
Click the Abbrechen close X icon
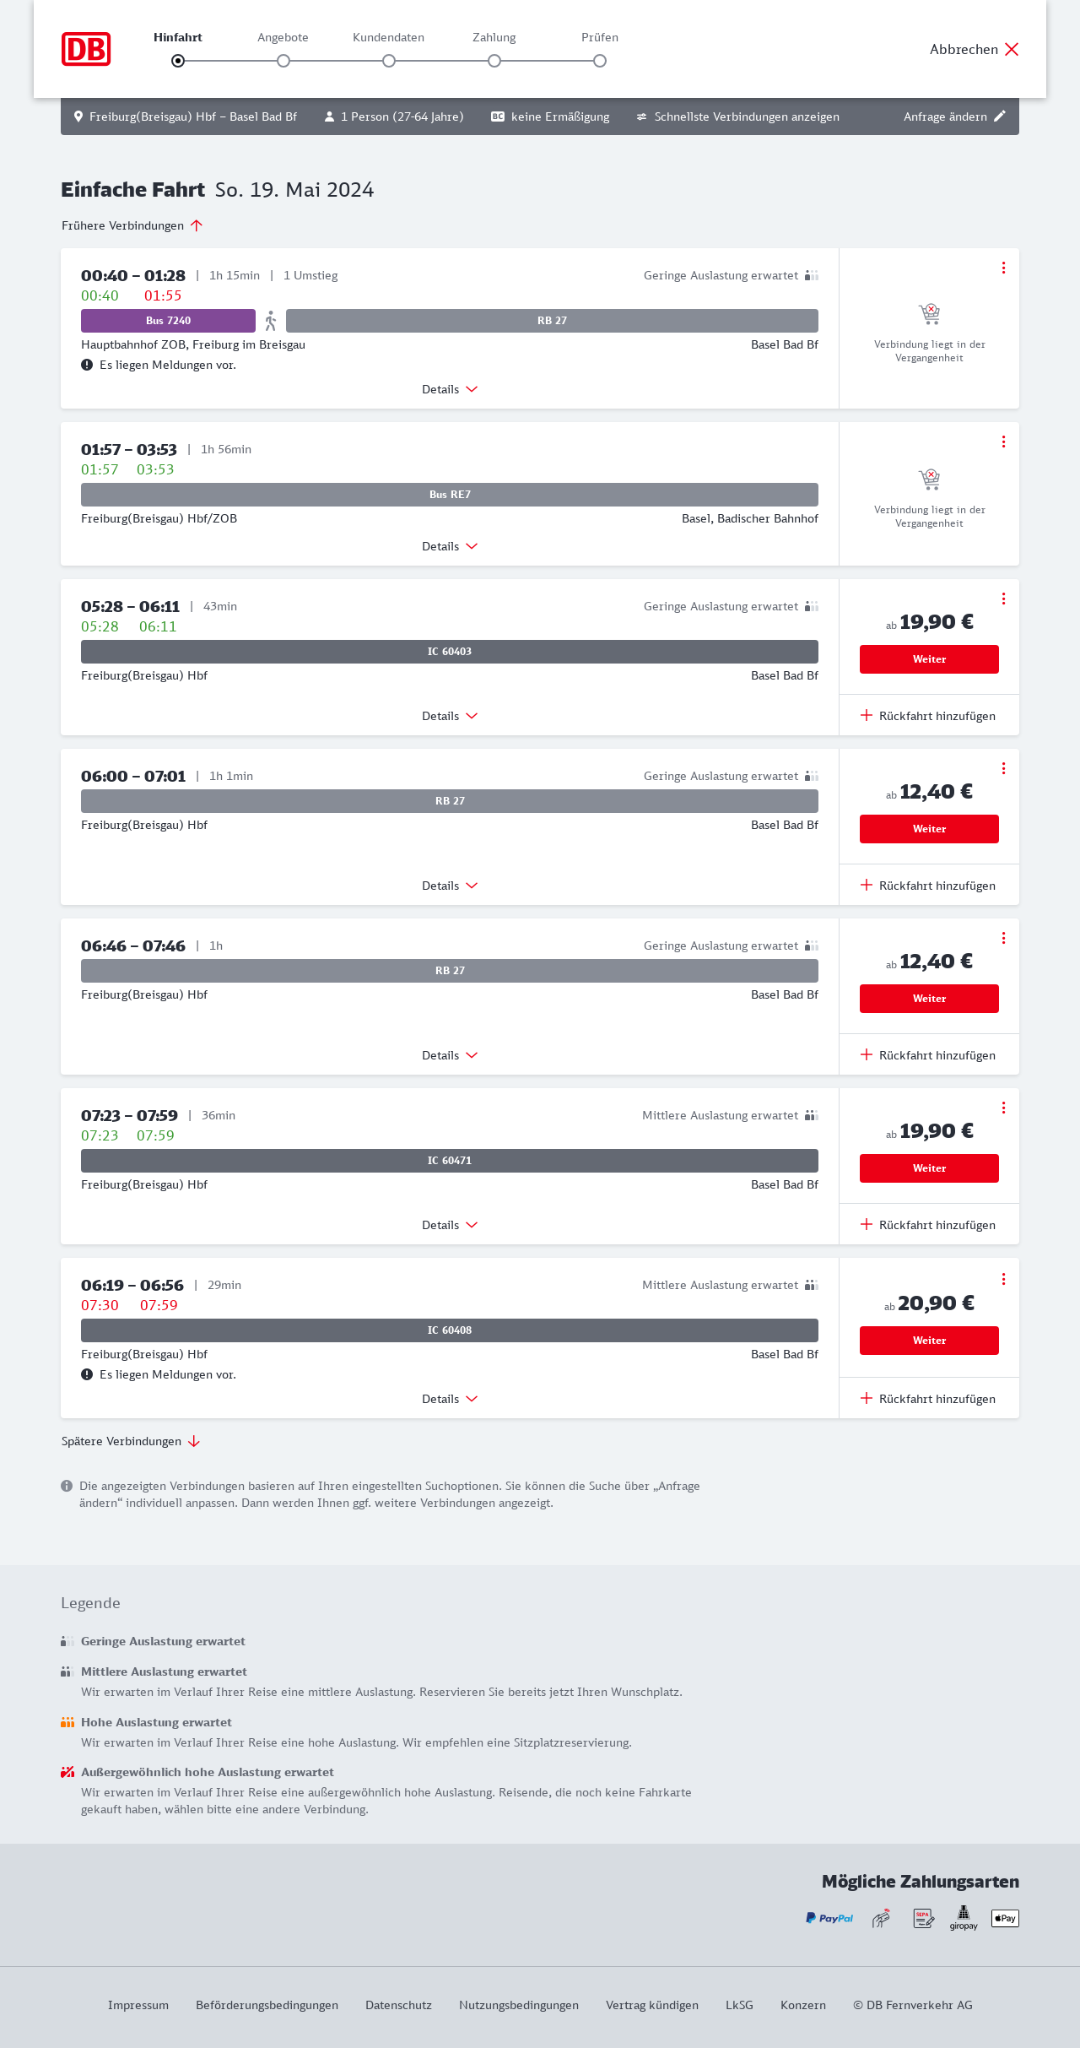(x=1012, y=49)
